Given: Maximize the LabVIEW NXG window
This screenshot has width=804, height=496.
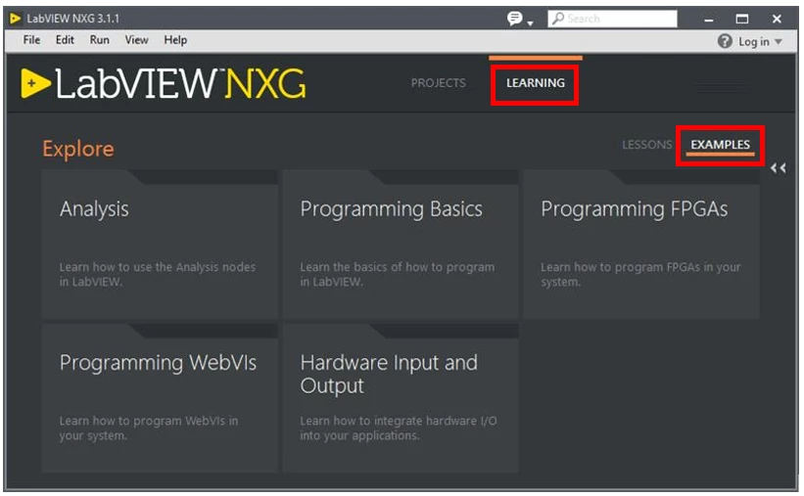Looking at the screenshot, I should pos(742,19).
